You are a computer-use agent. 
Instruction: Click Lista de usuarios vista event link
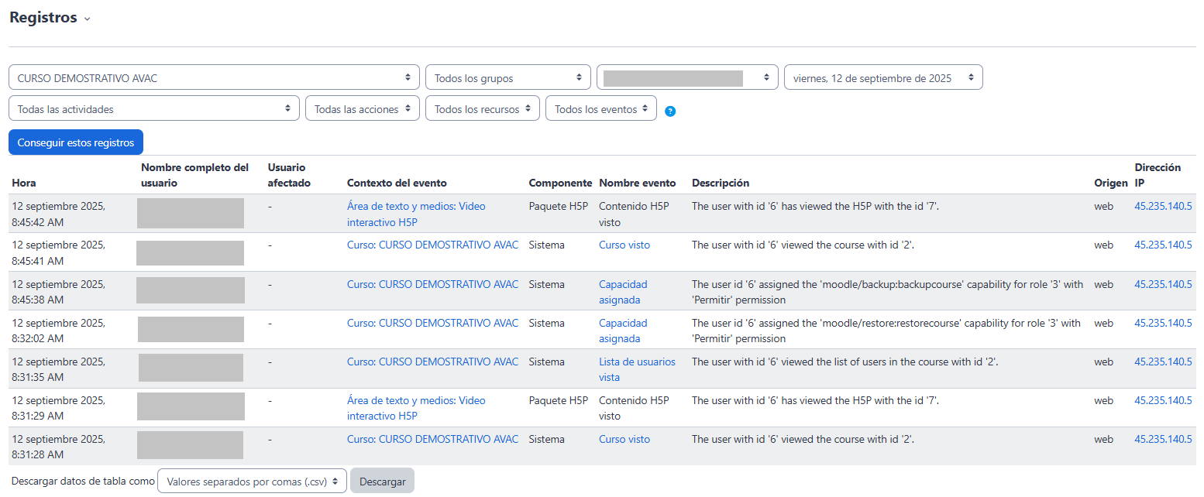coord(636,369)
